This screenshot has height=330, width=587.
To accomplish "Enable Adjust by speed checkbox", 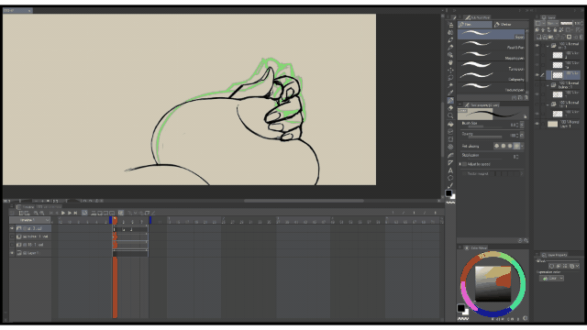I will point(465,164).
